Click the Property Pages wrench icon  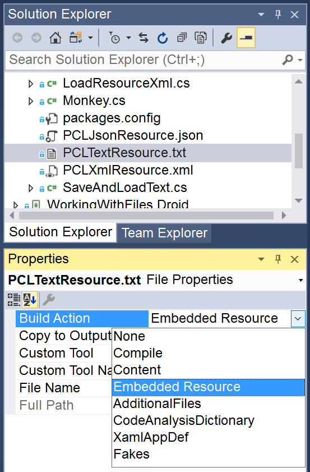[x=49, y=300]
